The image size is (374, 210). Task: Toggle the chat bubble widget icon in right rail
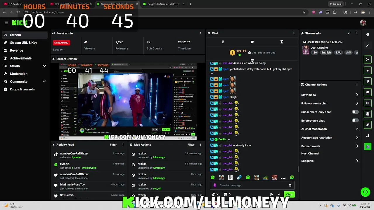[368, 92]
